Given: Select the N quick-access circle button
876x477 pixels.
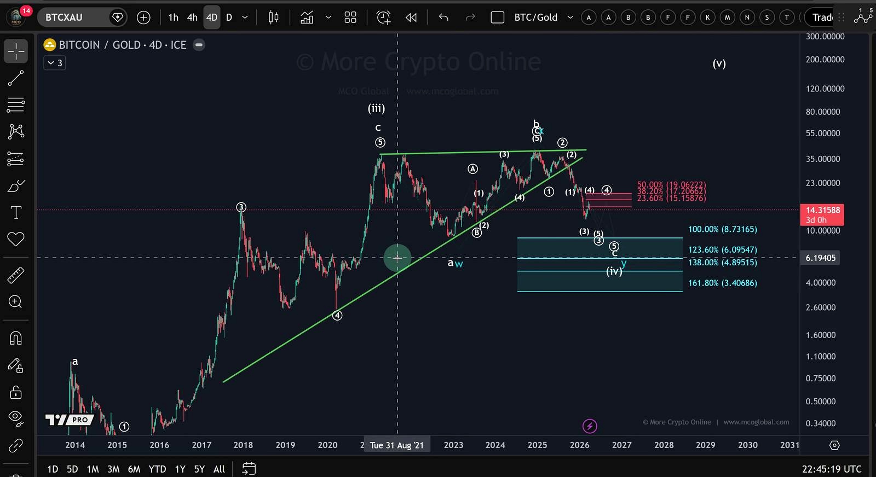Looking at the screenshot, I should coord(747,18).
